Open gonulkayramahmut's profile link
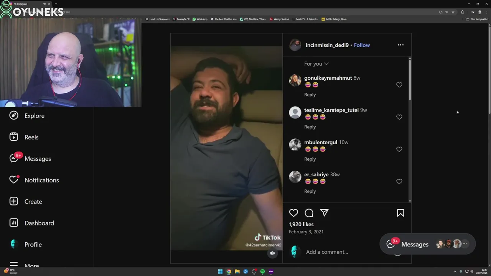Screen dimensions: 491x276 [x=328, y=78]
